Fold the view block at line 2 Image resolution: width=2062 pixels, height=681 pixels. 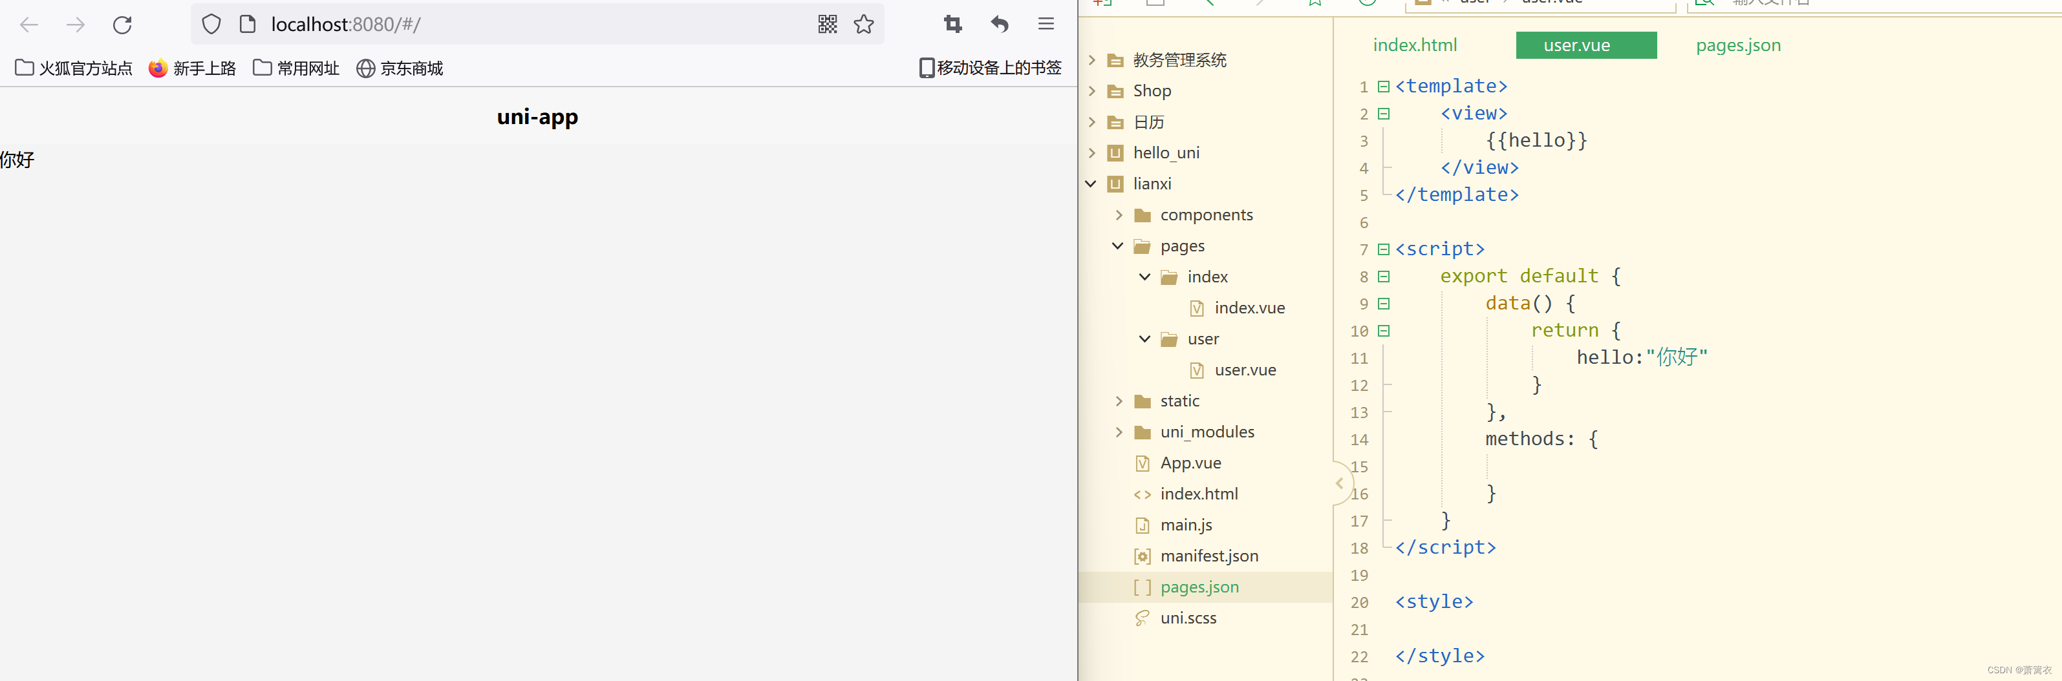[x=1383, y=114]
